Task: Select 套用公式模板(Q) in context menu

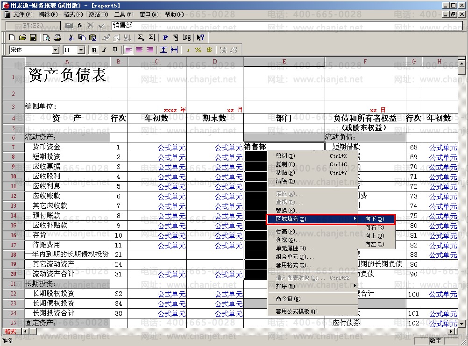Action: (312, 311)
